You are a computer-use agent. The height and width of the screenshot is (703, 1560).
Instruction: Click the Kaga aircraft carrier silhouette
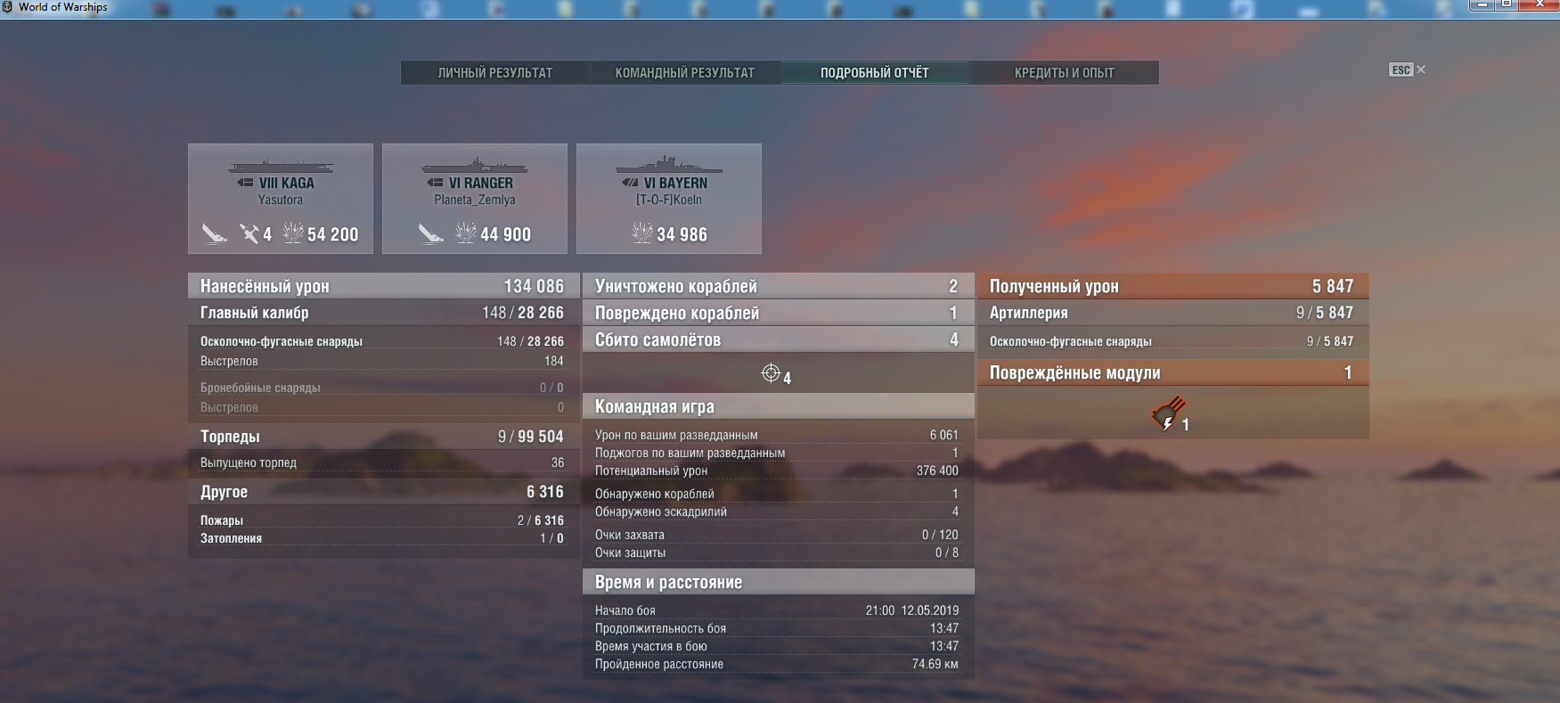click(x=281, y=167)
